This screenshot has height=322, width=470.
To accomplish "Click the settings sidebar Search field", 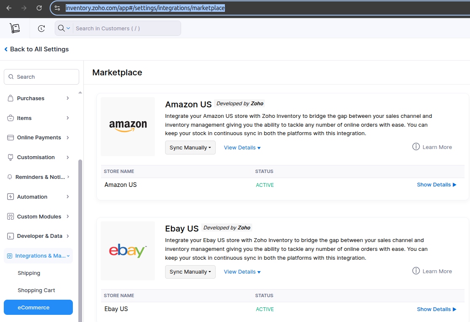I will tap(41, 77).
